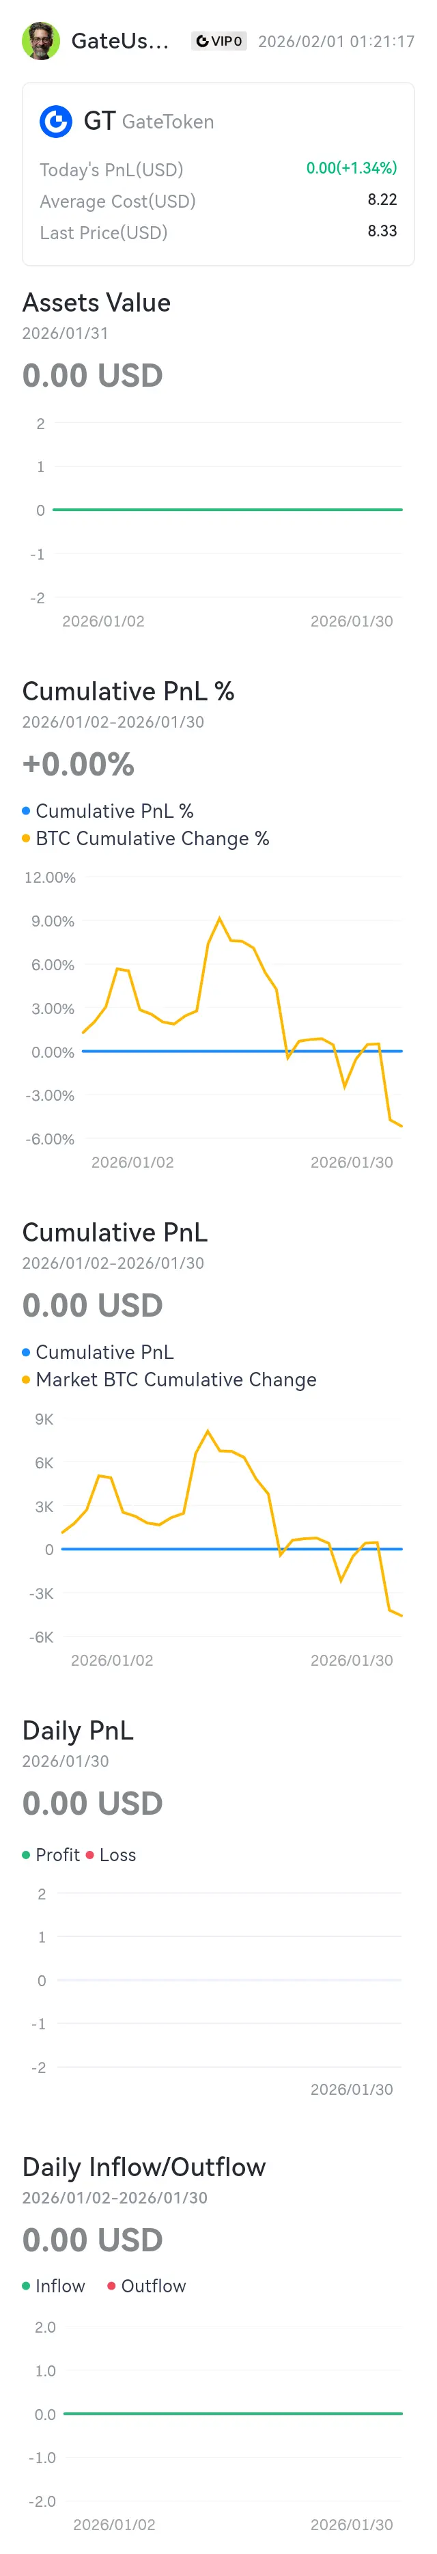Click the Daily Inflow/Outflow date range text
This screenshot has height=2554, width=437.
click(115, 2197)
